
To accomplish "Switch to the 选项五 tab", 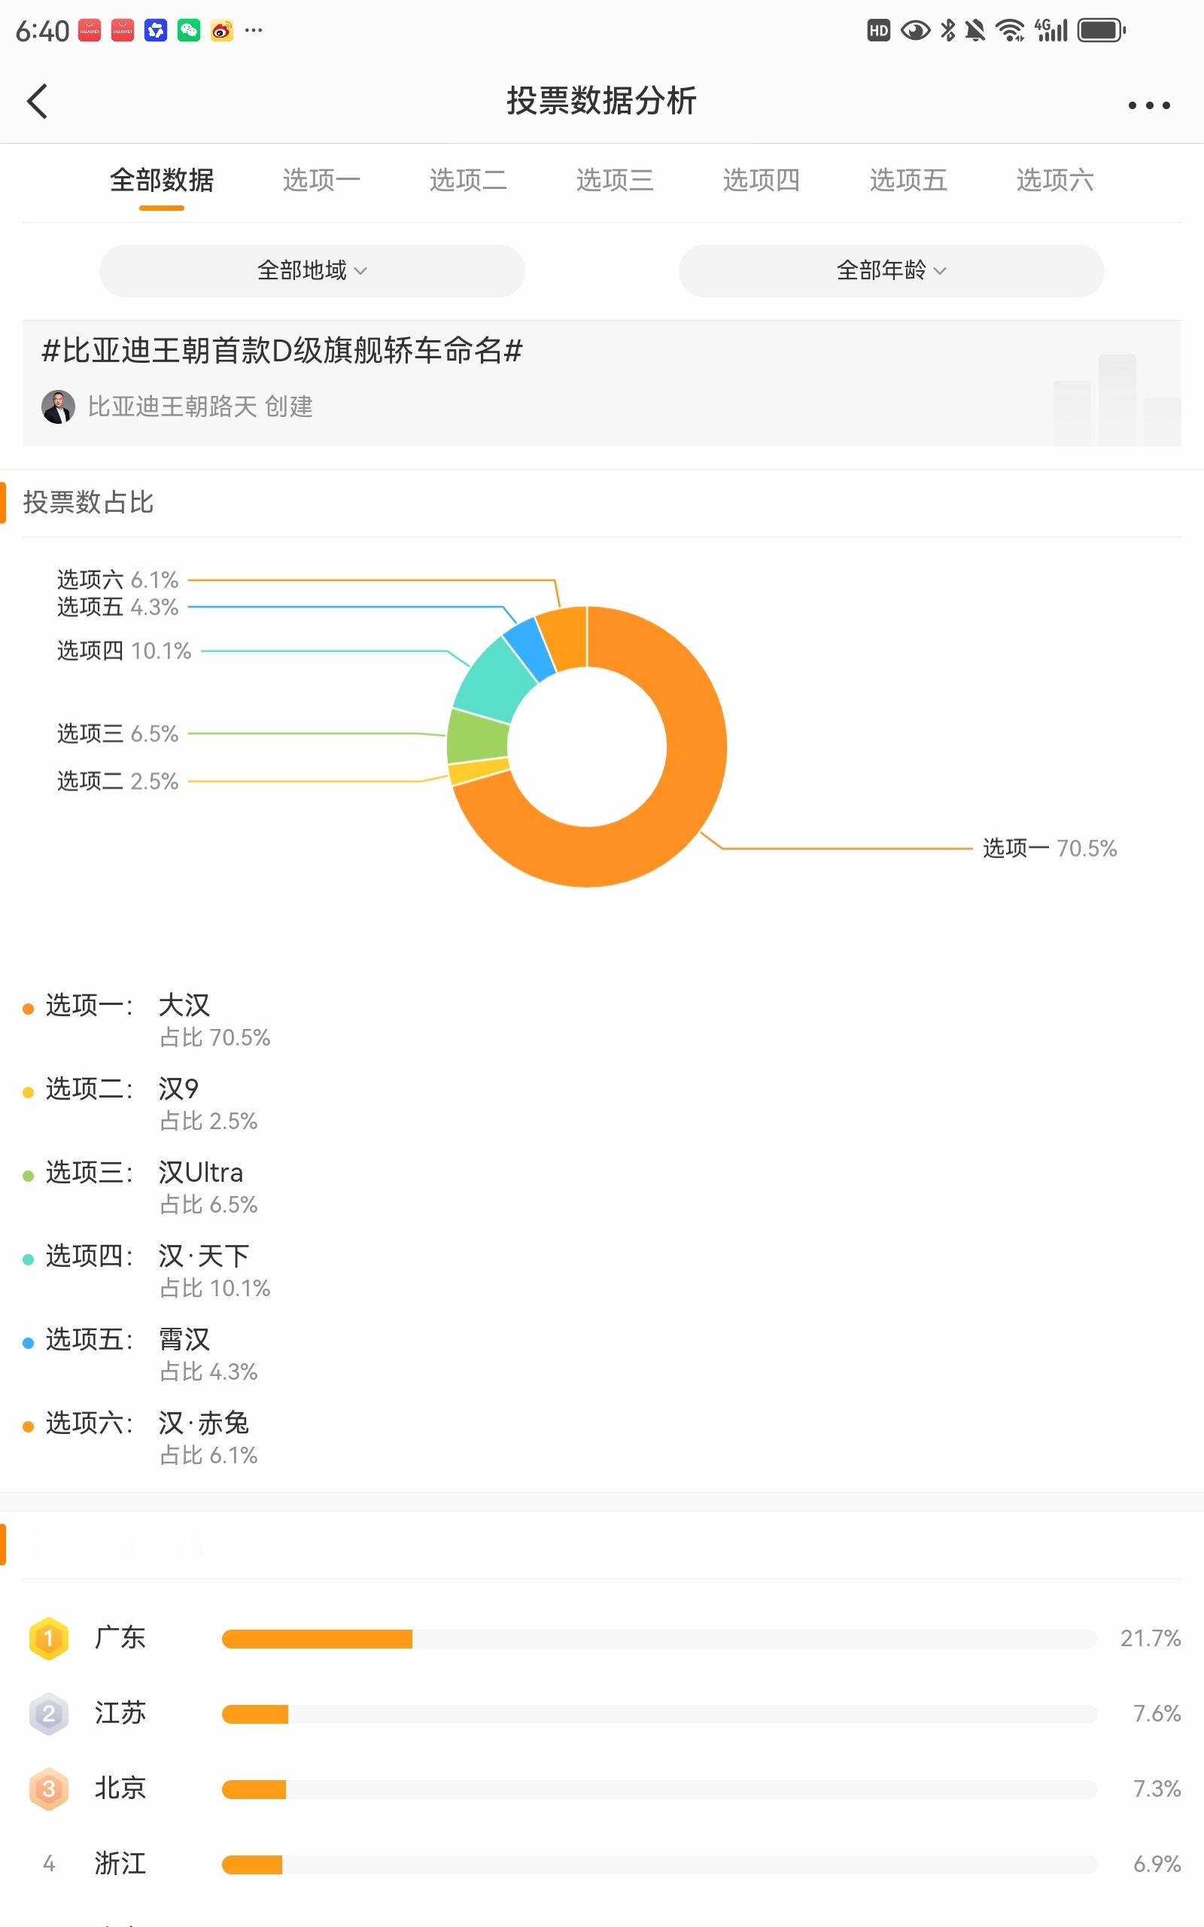I will 908,180.
